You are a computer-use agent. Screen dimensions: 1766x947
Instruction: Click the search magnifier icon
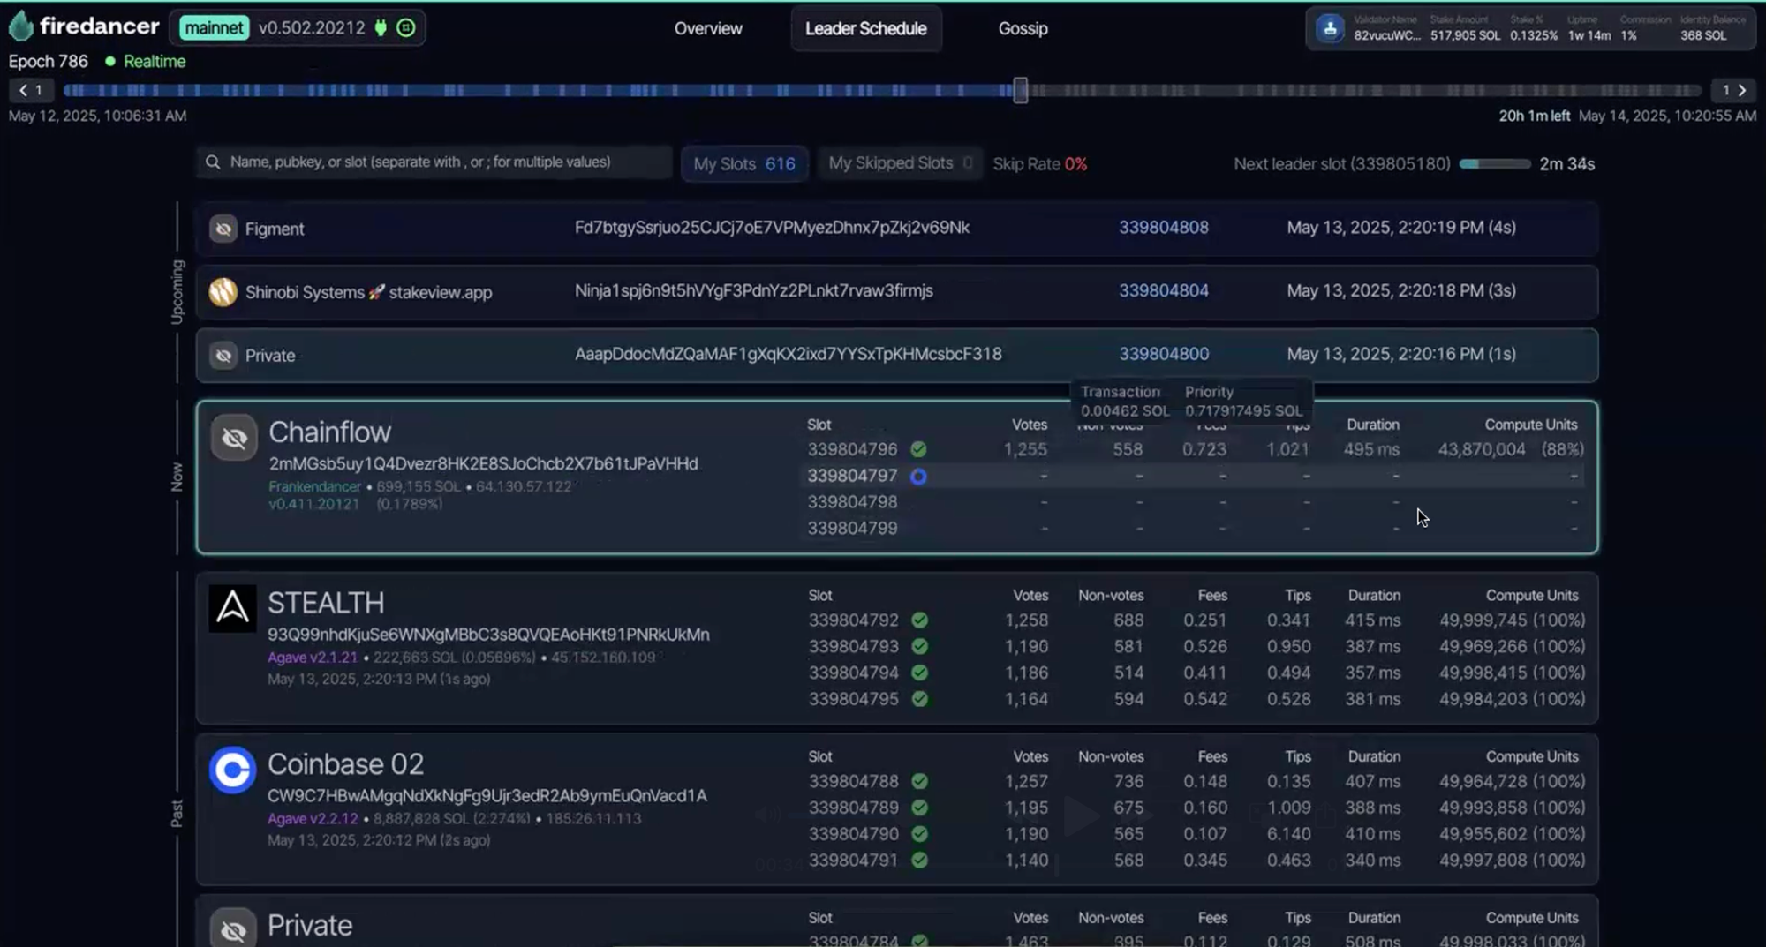point(213,162)
